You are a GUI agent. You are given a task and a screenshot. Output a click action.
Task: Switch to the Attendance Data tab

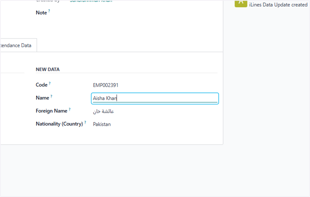coord(16,45)
